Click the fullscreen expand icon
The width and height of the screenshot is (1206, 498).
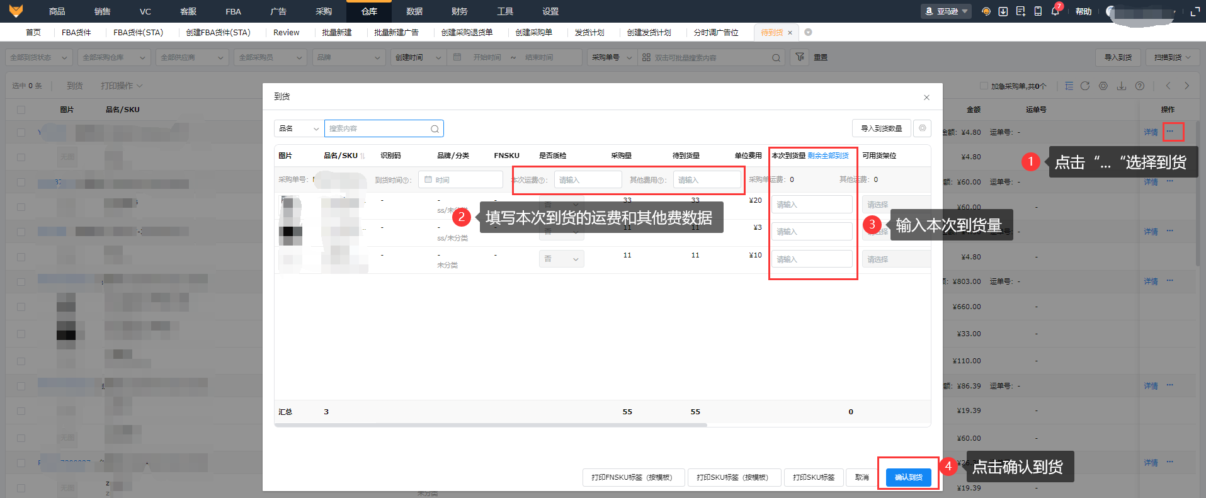coord(1195,11)
